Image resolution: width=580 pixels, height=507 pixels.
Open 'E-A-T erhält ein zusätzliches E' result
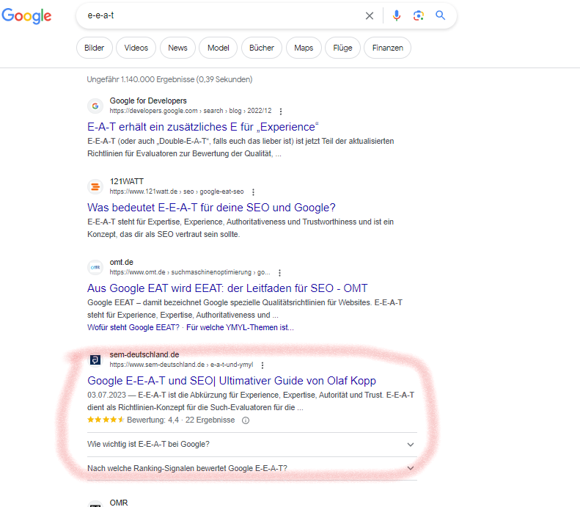pos(202,127)
